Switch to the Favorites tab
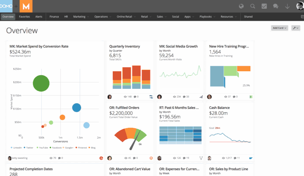Screen dimensions: 304x176 pyautogui.click(x=24, y=17)
